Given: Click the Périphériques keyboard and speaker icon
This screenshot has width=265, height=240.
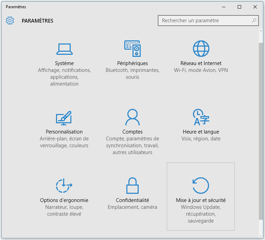Looking at the screenshot, I should tap(132, 49).
